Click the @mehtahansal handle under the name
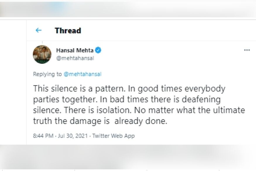256x171 pixels. (75, 58)
